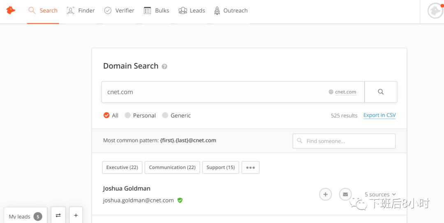Filter by Executive (22) department
This screenshot has height=223, width=444.
tap(122, 167)
